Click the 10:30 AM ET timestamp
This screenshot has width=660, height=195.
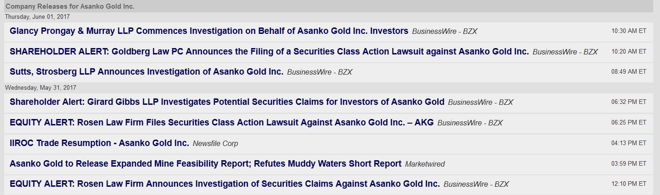click(x=628, y=31)
